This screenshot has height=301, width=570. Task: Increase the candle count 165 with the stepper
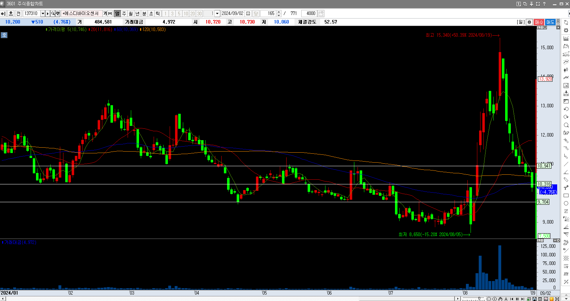point(279,12)
